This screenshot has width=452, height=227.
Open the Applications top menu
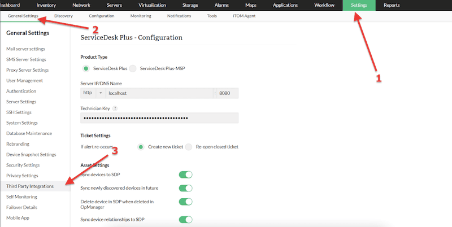pyautogui.click(x=285, y=5)
